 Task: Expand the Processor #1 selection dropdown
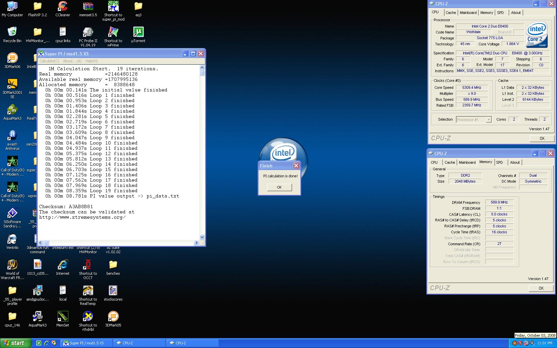488,120
